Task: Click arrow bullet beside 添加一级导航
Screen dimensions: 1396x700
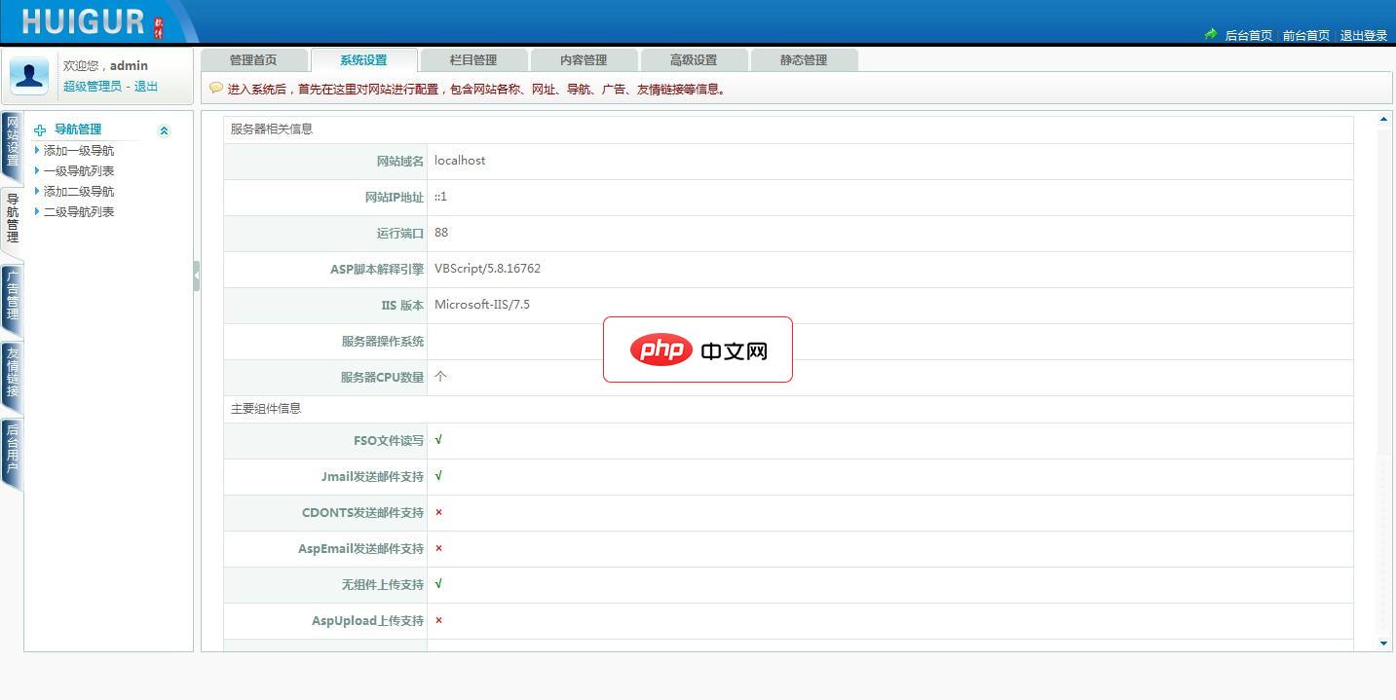Action: coord(37,150)
